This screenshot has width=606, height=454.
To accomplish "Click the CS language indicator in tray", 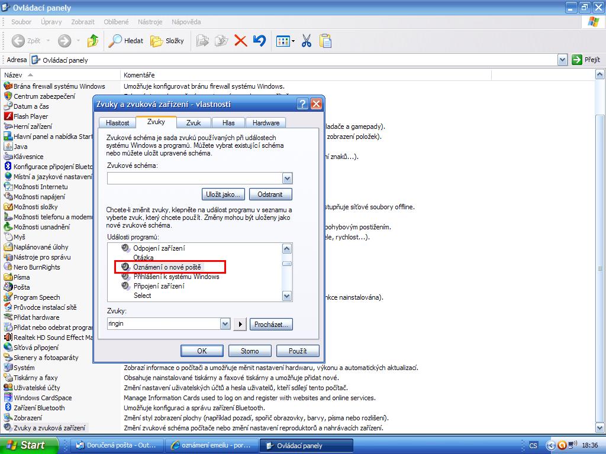I will pyautogui.click(x=533, y=446).
